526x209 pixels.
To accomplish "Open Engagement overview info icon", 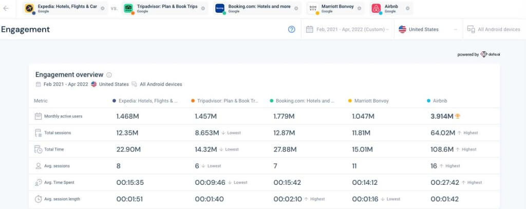I will pos(109,75).
